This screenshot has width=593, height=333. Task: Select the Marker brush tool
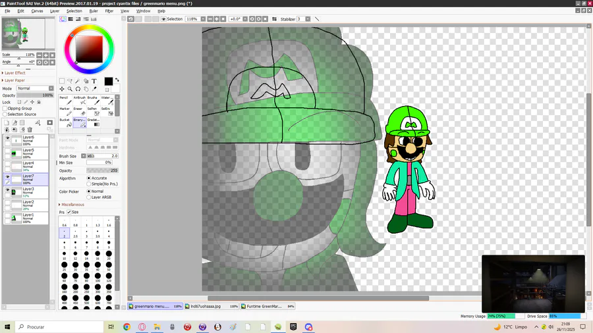(x=65, y=111)
